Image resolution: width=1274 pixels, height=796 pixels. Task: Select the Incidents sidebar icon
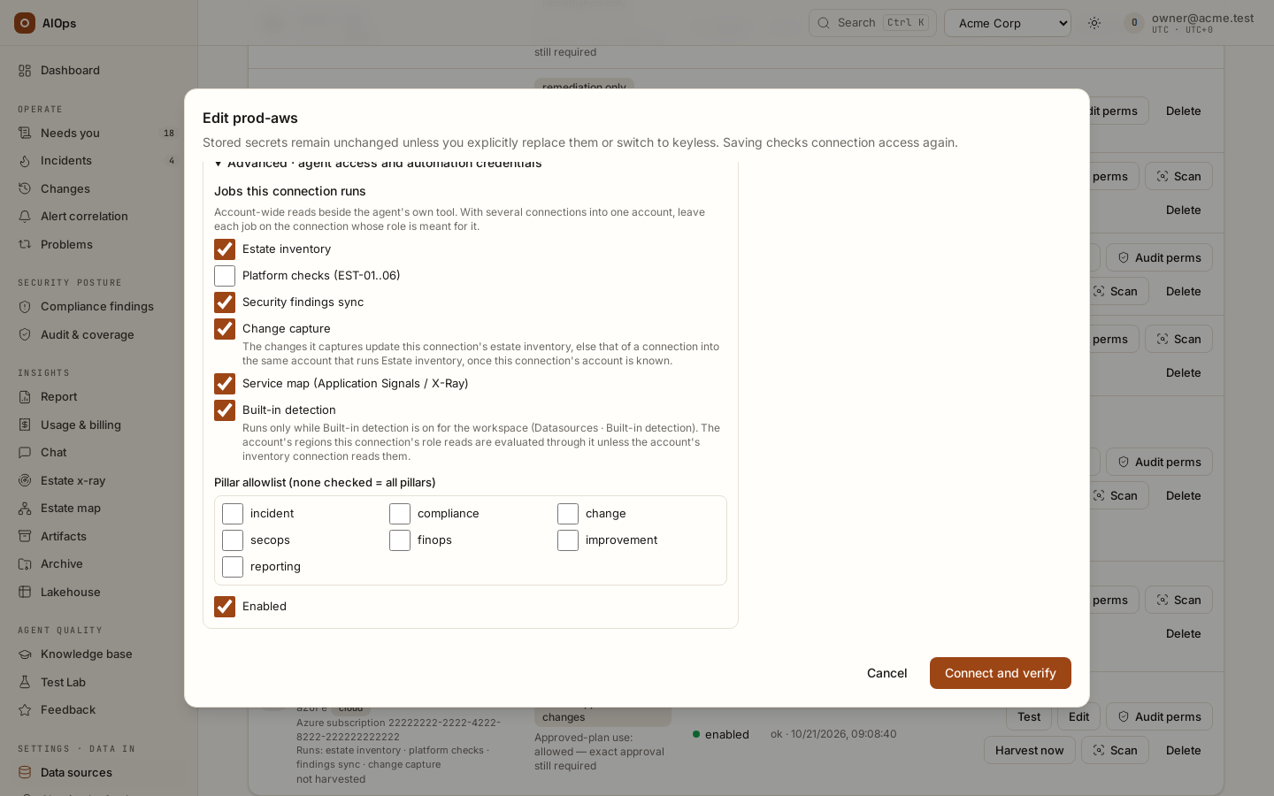coord(25,161)
